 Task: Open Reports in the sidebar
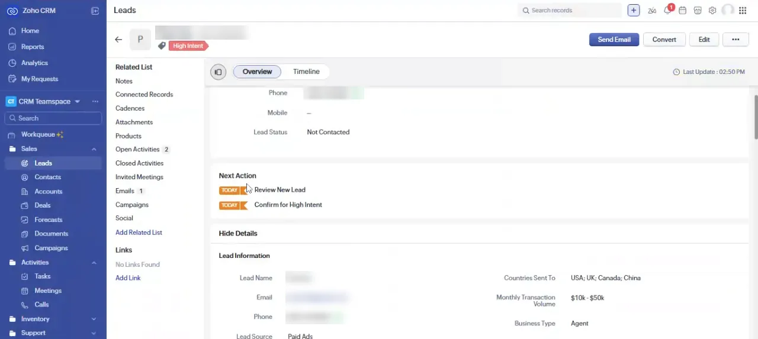coord(32,47)
